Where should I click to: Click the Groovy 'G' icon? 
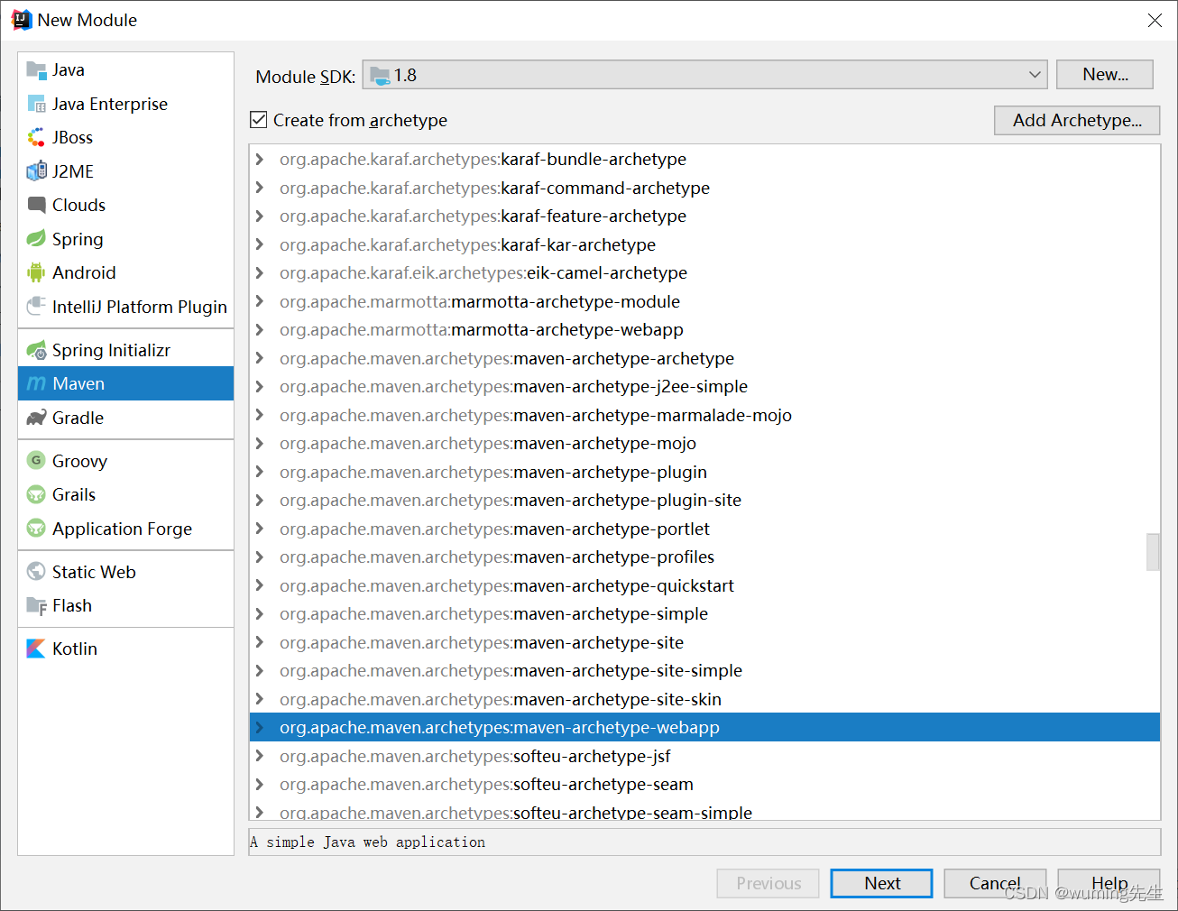click(x=36, y=461)
